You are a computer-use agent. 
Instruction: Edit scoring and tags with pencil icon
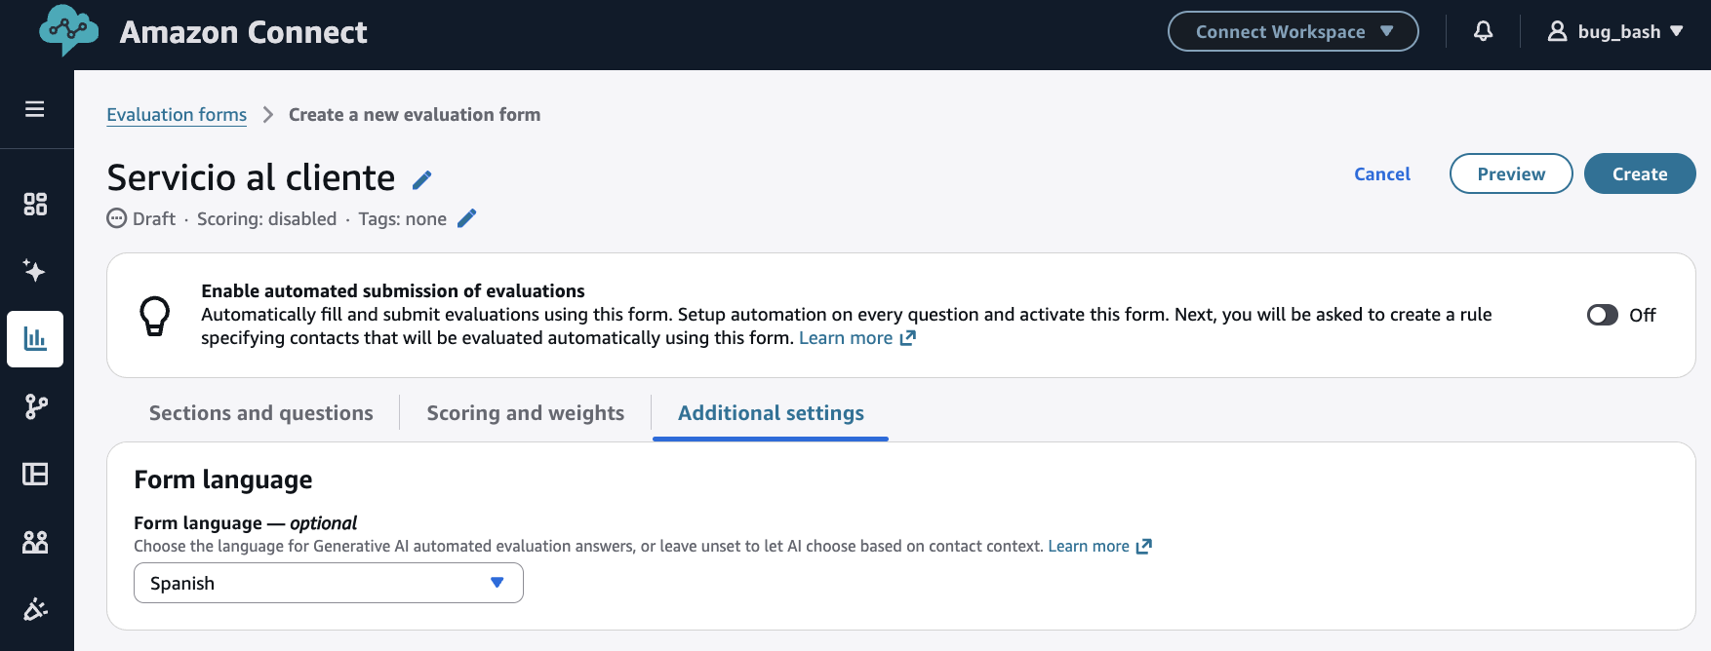pos(467,218)
